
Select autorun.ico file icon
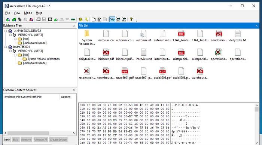coord(106,34)
